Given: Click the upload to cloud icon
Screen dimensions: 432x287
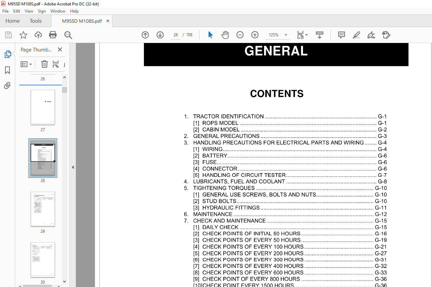Looking at the screenshot, I should click(x=38, y=35).
